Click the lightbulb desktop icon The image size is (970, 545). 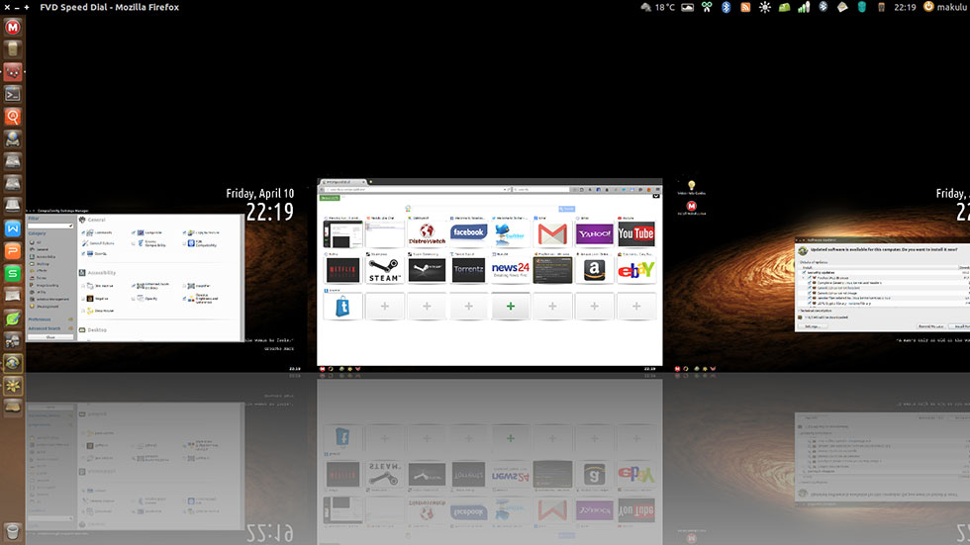click(x=692, y=185)
